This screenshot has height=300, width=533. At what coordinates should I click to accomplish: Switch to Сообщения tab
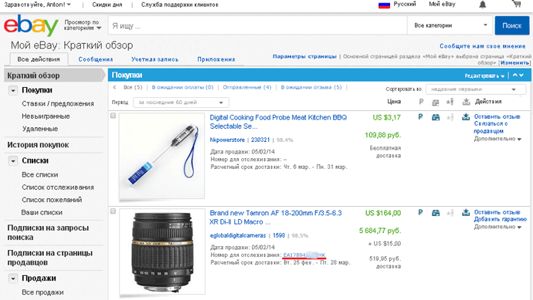(96, 59)
